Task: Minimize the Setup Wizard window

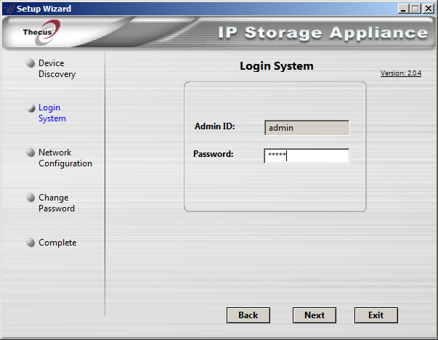Action: (403, 9)
